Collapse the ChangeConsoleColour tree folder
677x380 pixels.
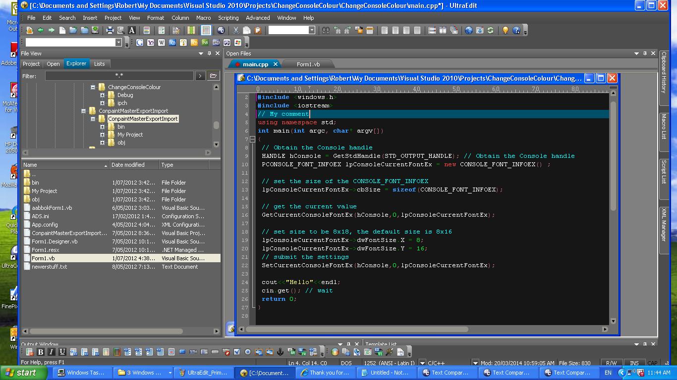coord(93,87)
